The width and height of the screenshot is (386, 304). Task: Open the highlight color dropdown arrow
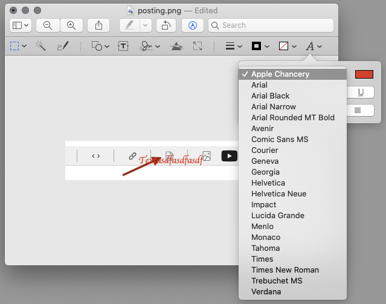click(x=146, y=25)
